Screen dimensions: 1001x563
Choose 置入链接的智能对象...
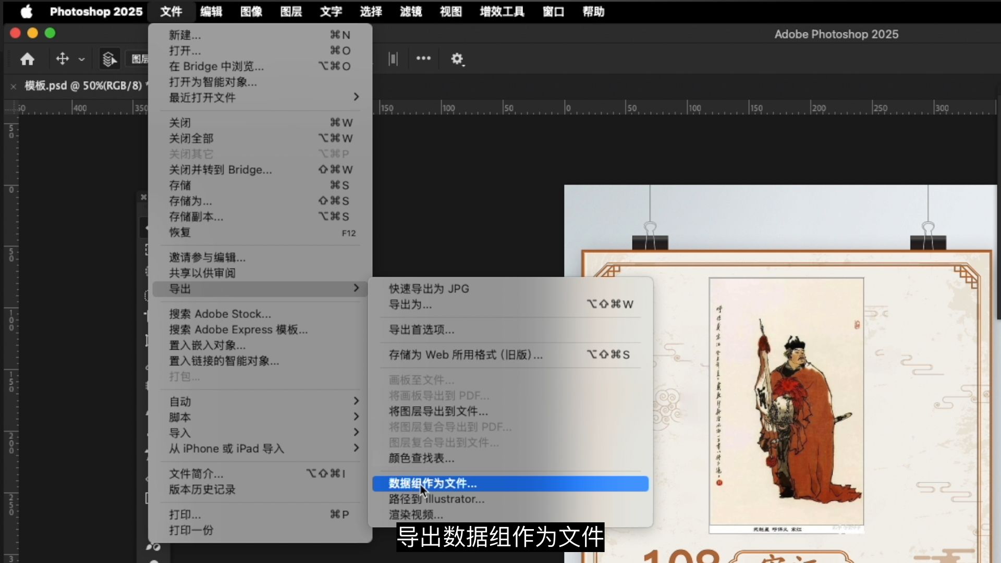coord(260,361)
